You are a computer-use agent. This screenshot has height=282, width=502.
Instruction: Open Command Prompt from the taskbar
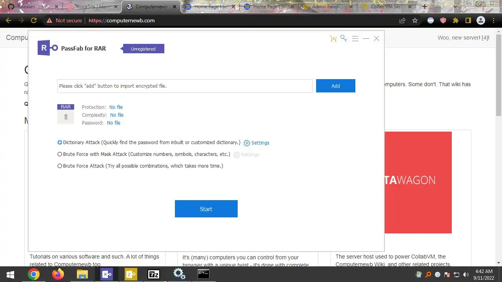pyautogui.click(x=203, y=275)
